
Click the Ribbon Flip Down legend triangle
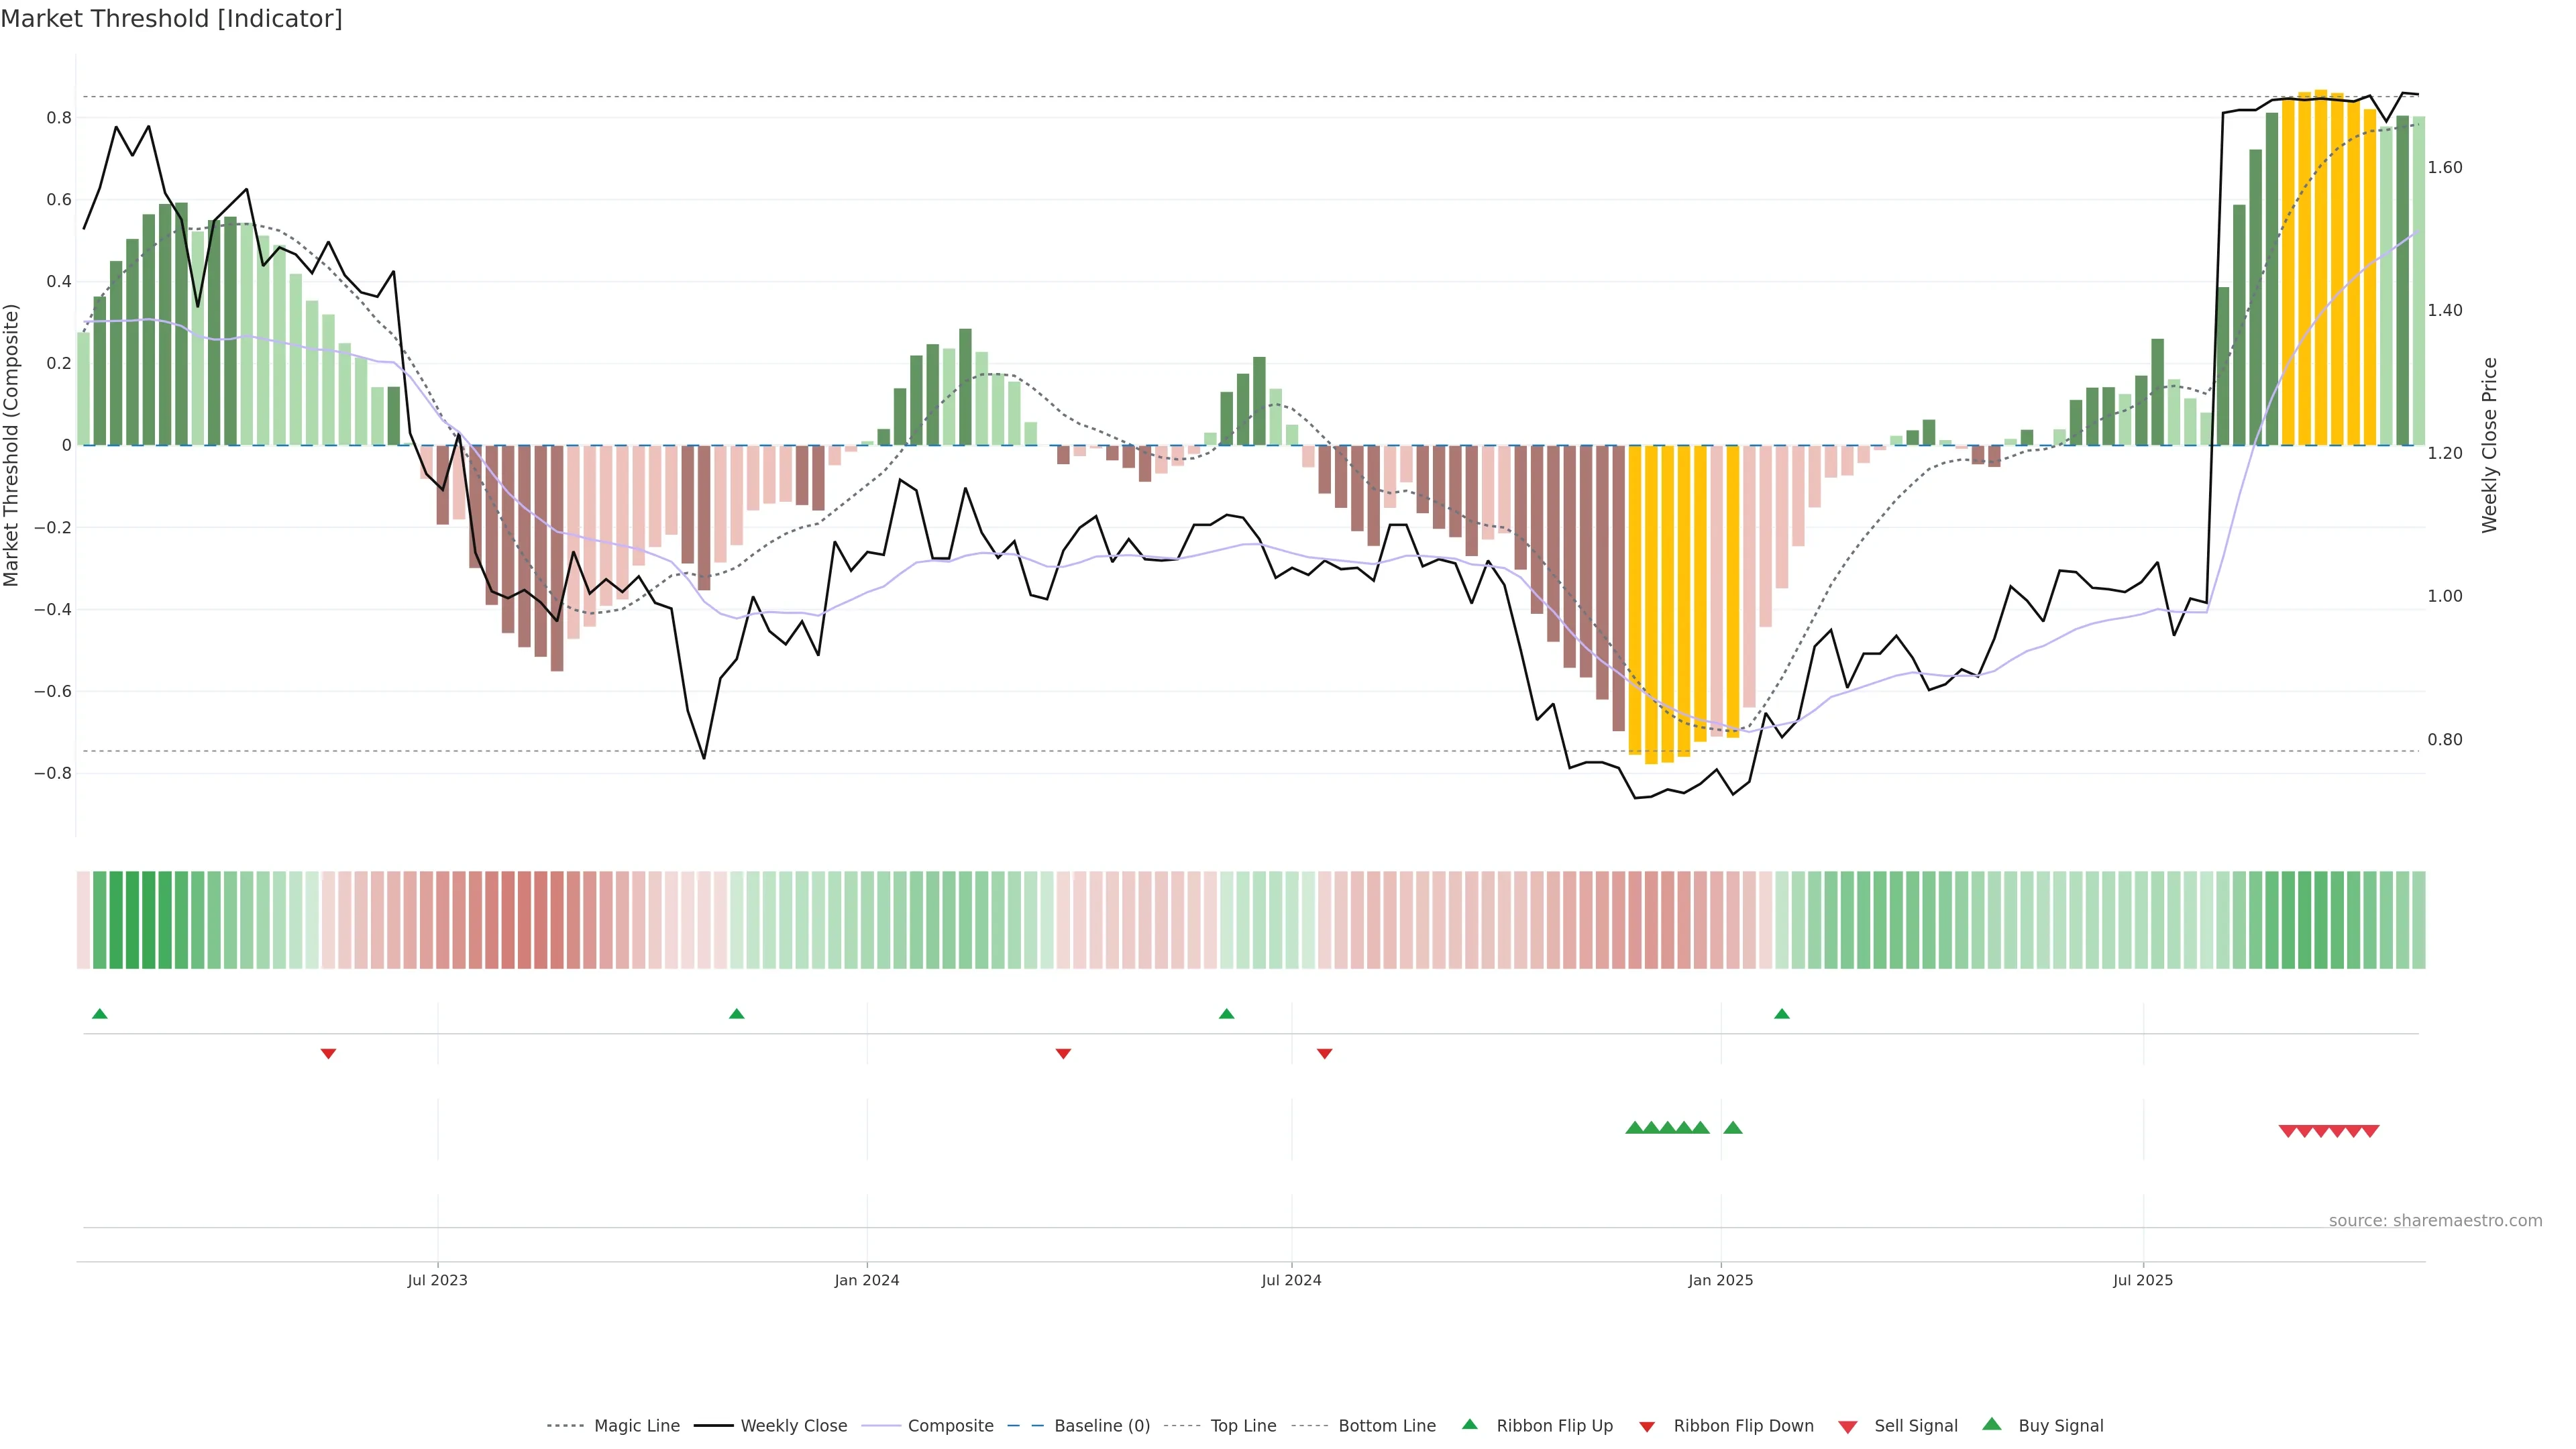coord(1647,1427)
